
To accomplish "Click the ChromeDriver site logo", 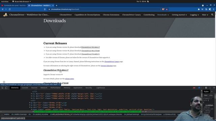I will click(5, 15).
